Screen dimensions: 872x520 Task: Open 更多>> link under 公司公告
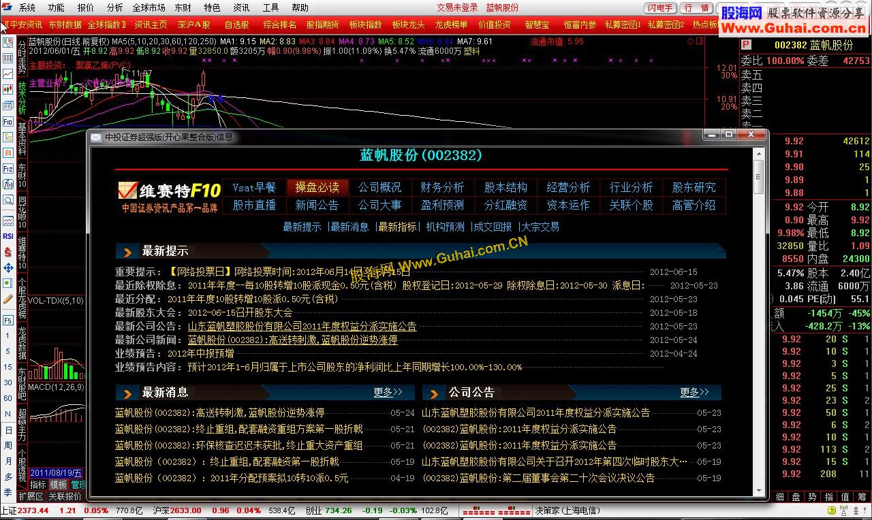click(x=694, y=393)
